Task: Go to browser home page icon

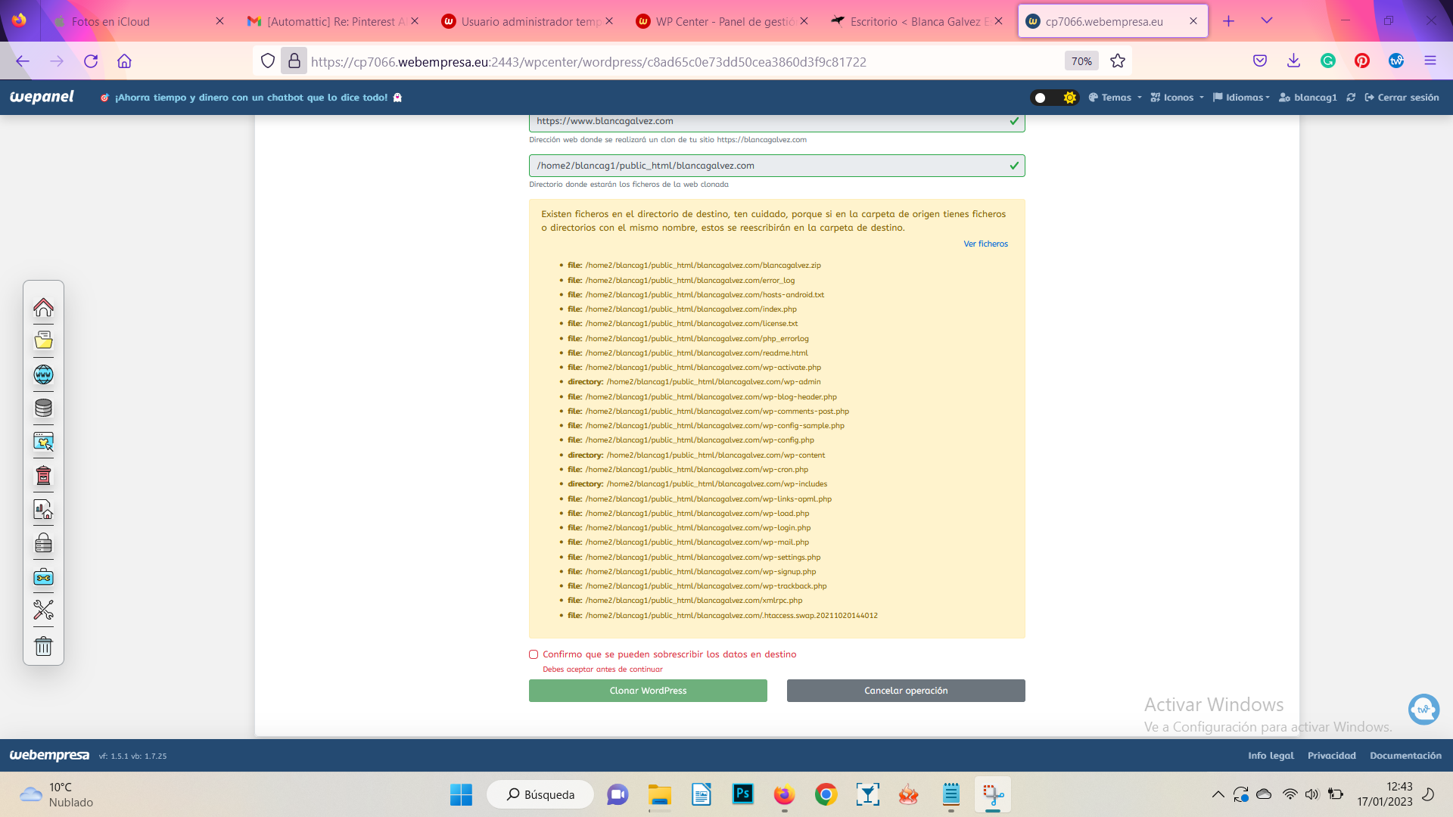Action: pyautogui.click(x=124, y=61)
